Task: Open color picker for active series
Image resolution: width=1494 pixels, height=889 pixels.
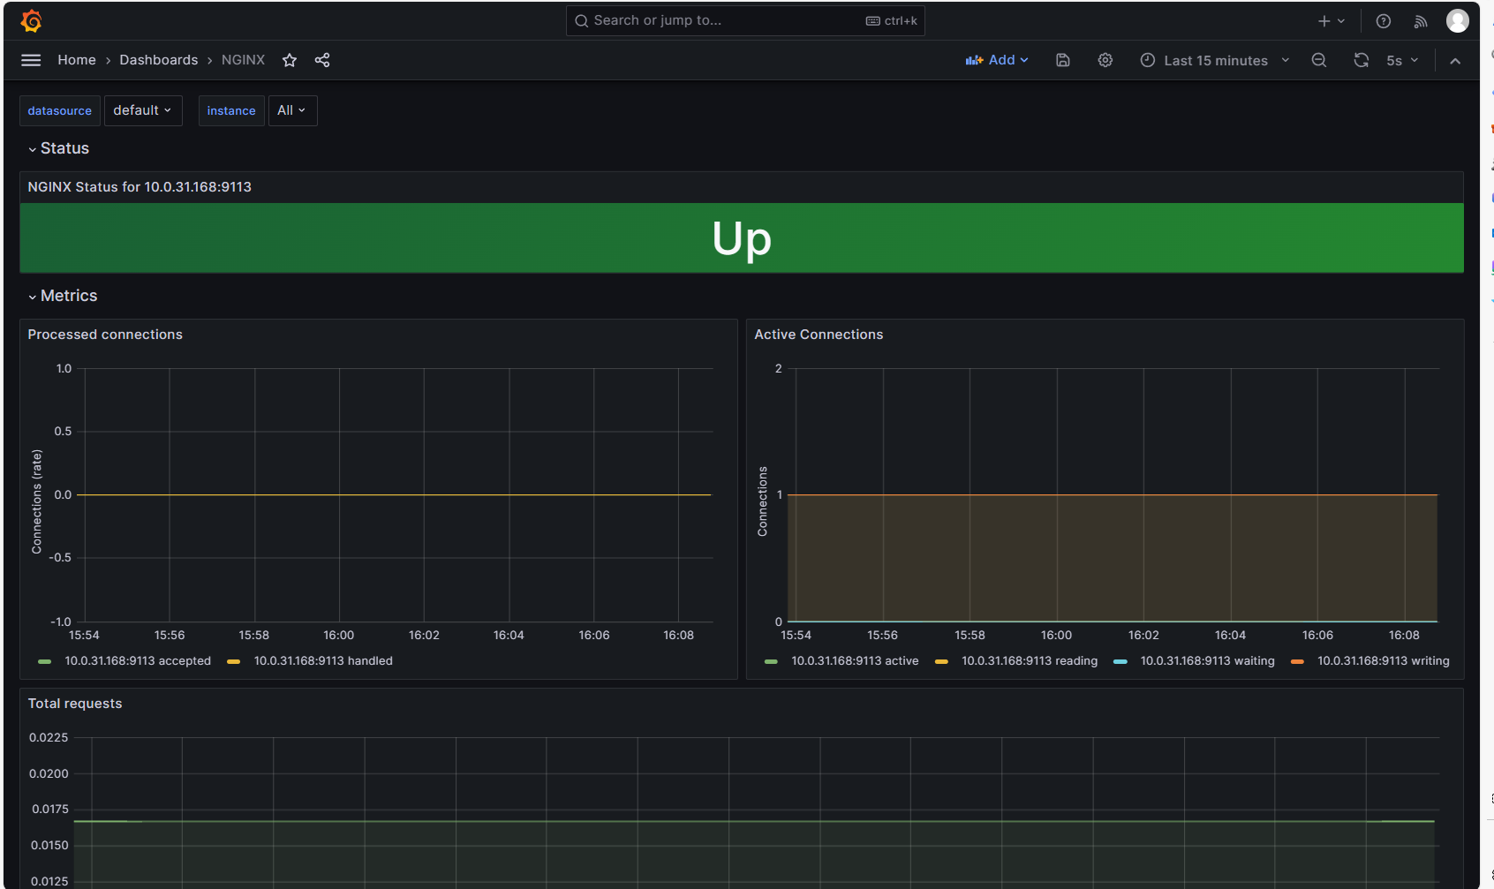Action: tap(771, 661)
